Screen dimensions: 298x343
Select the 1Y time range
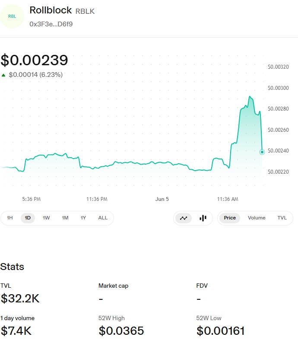(x=83, y=218)
